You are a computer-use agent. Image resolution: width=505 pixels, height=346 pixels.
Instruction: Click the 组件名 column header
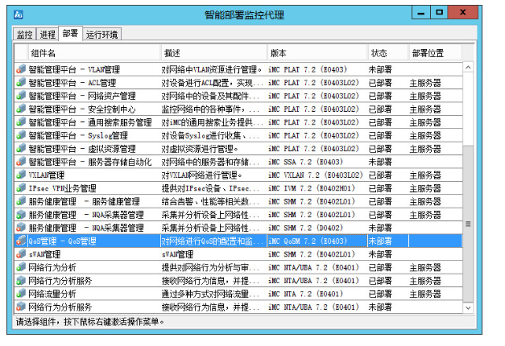coord(94,53)
